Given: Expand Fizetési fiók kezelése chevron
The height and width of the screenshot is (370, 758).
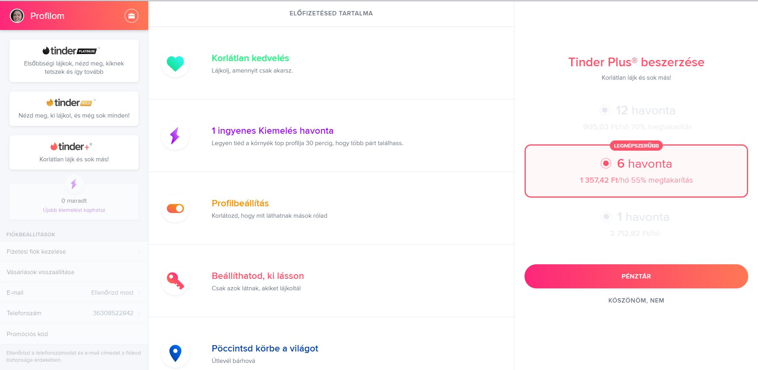Looking at the screenshot, I should pos(139,252).
